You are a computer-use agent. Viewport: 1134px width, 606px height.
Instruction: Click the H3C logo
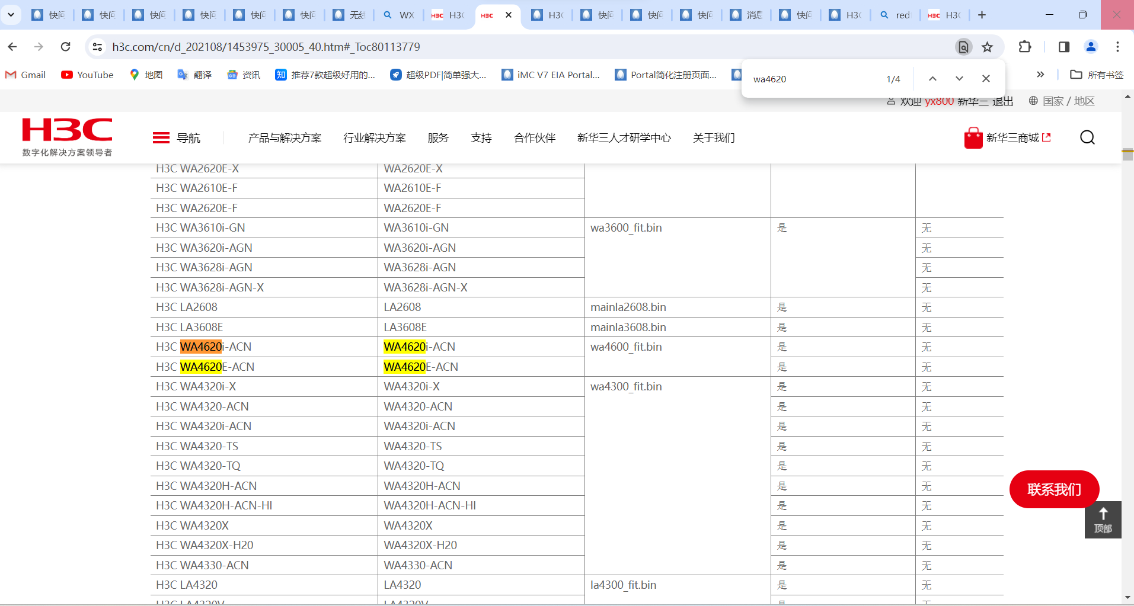(x=67, y=137)
